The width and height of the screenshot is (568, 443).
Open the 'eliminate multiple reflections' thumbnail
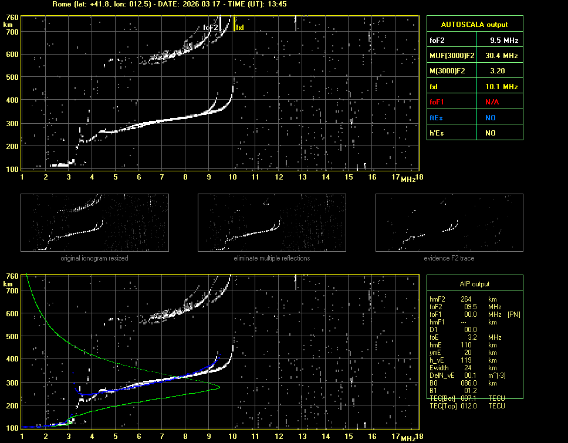[x=272, y=224]
